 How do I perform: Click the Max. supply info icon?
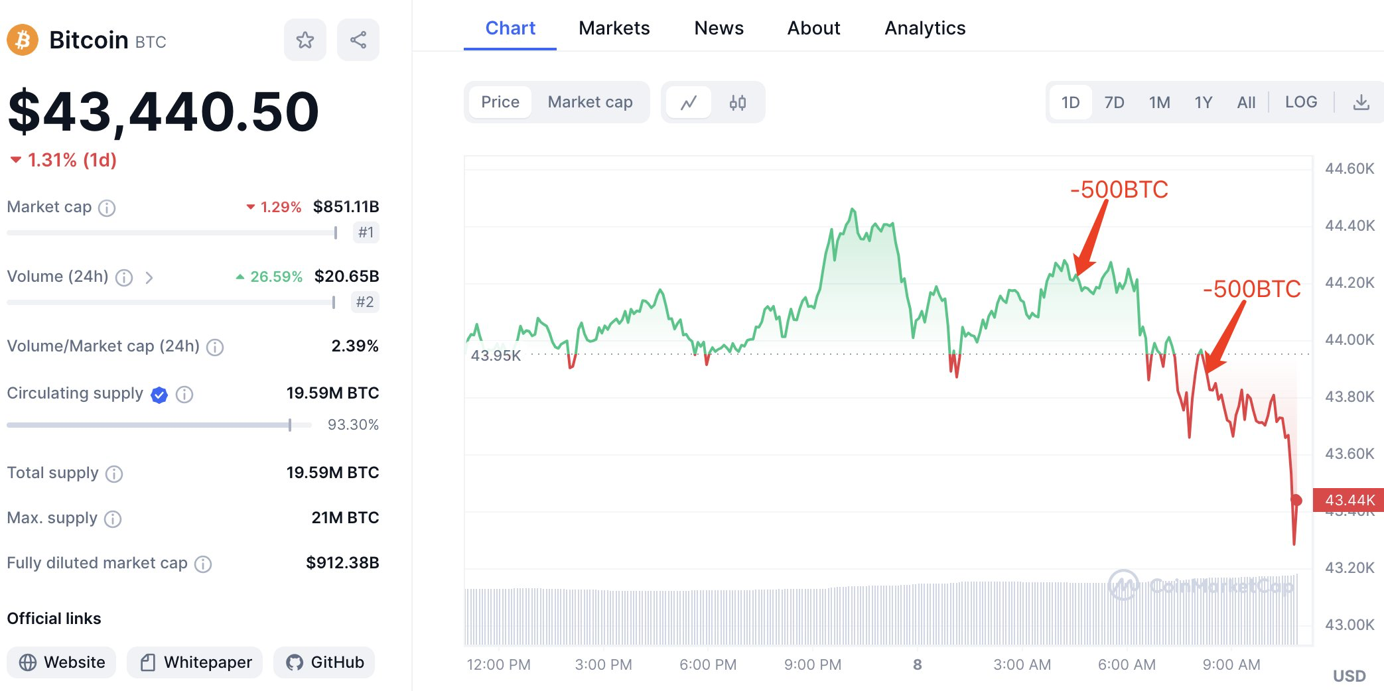[113, 519]
